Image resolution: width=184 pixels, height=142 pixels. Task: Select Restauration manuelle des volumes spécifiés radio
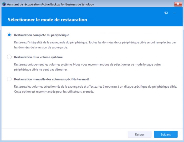click(x=9, y=79)
